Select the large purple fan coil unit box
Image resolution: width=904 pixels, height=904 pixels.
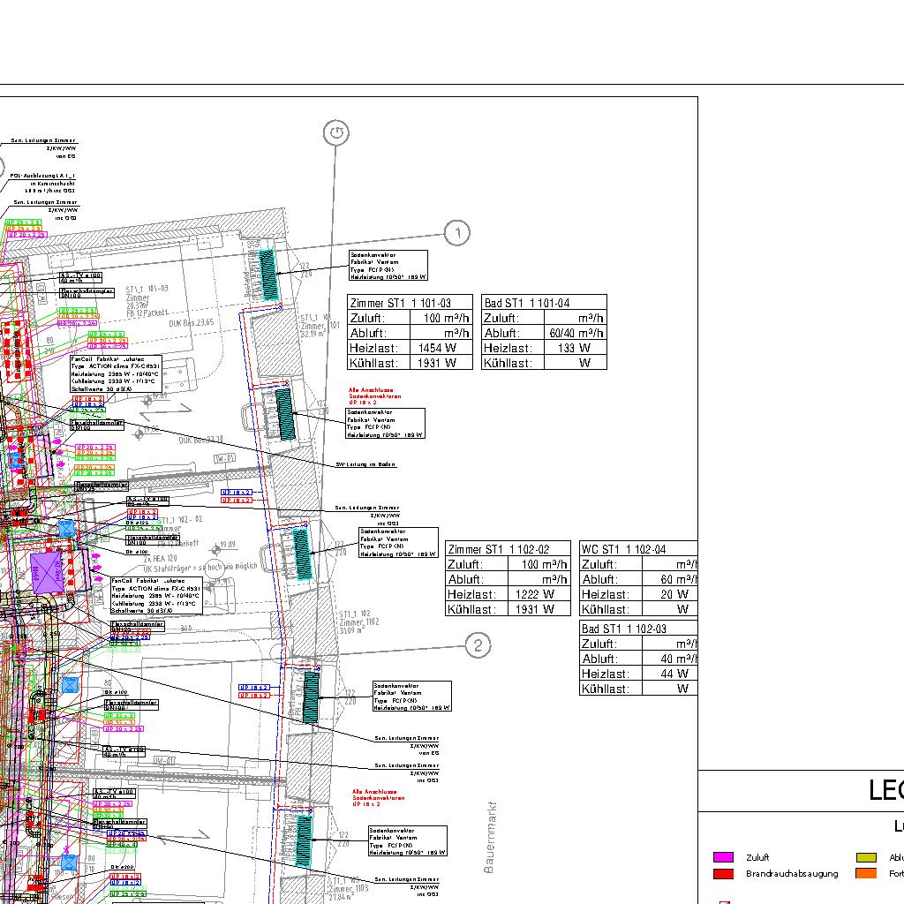coord(48,572)
